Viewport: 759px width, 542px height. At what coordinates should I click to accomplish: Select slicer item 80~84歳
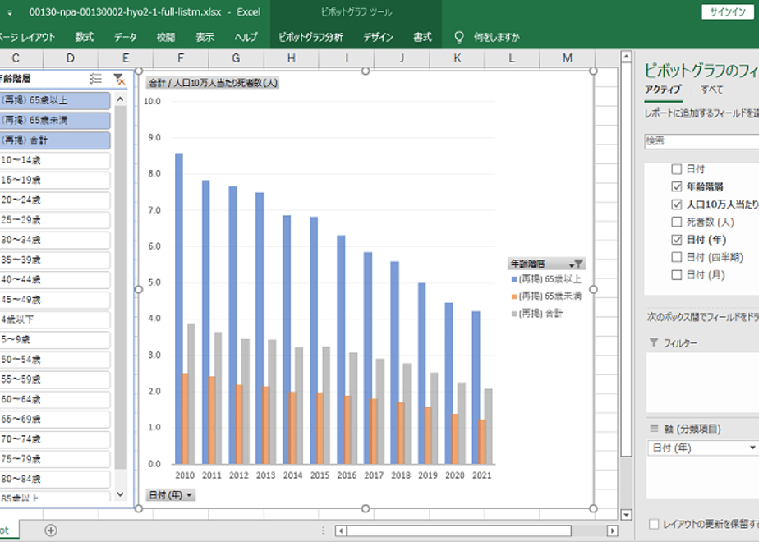[x=54, y=480]
